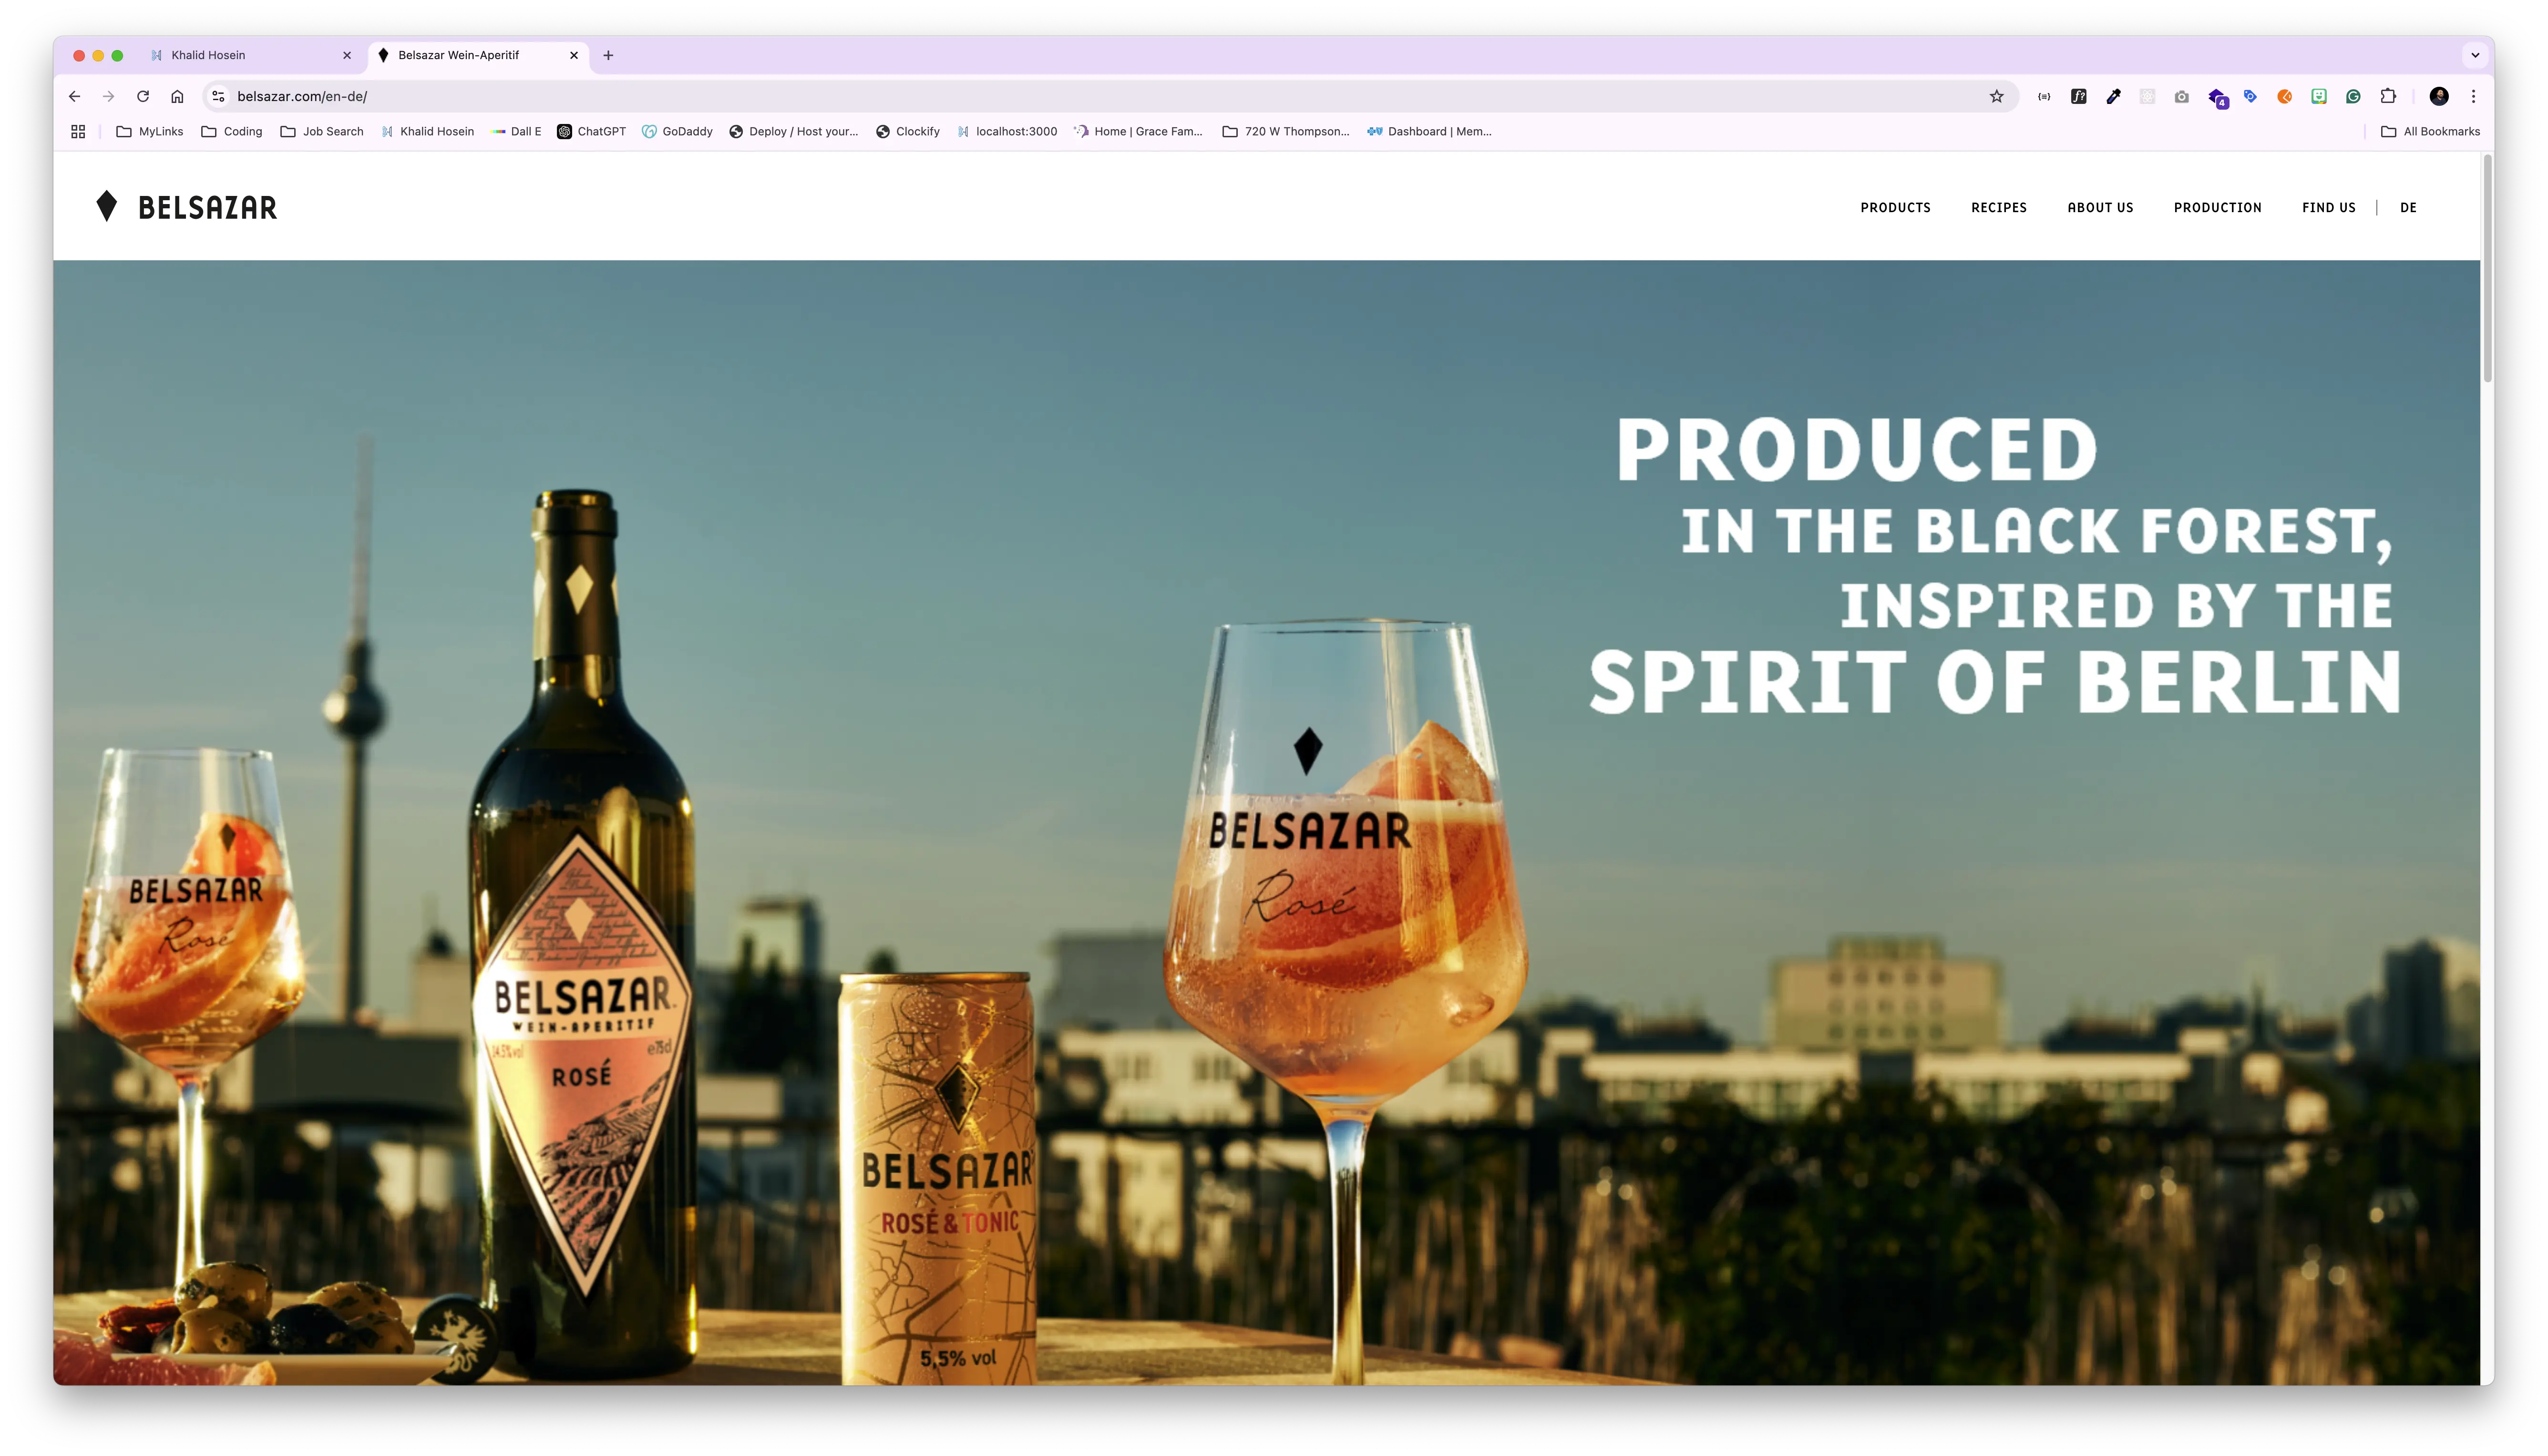Open the ColorZilla eyedropper extension
The width and height of the screenshot is (2548, 1456).
[2113, 96]
